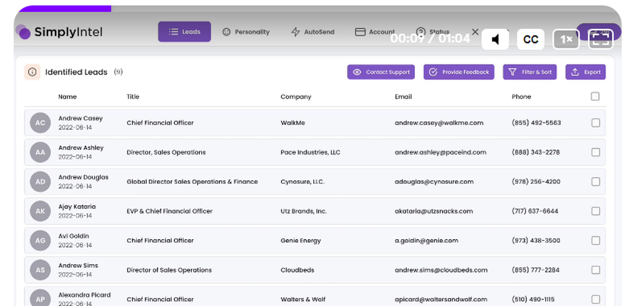Click title Global Director Sales Operations & Finance

pyautogui.click(x=192, y=182)
